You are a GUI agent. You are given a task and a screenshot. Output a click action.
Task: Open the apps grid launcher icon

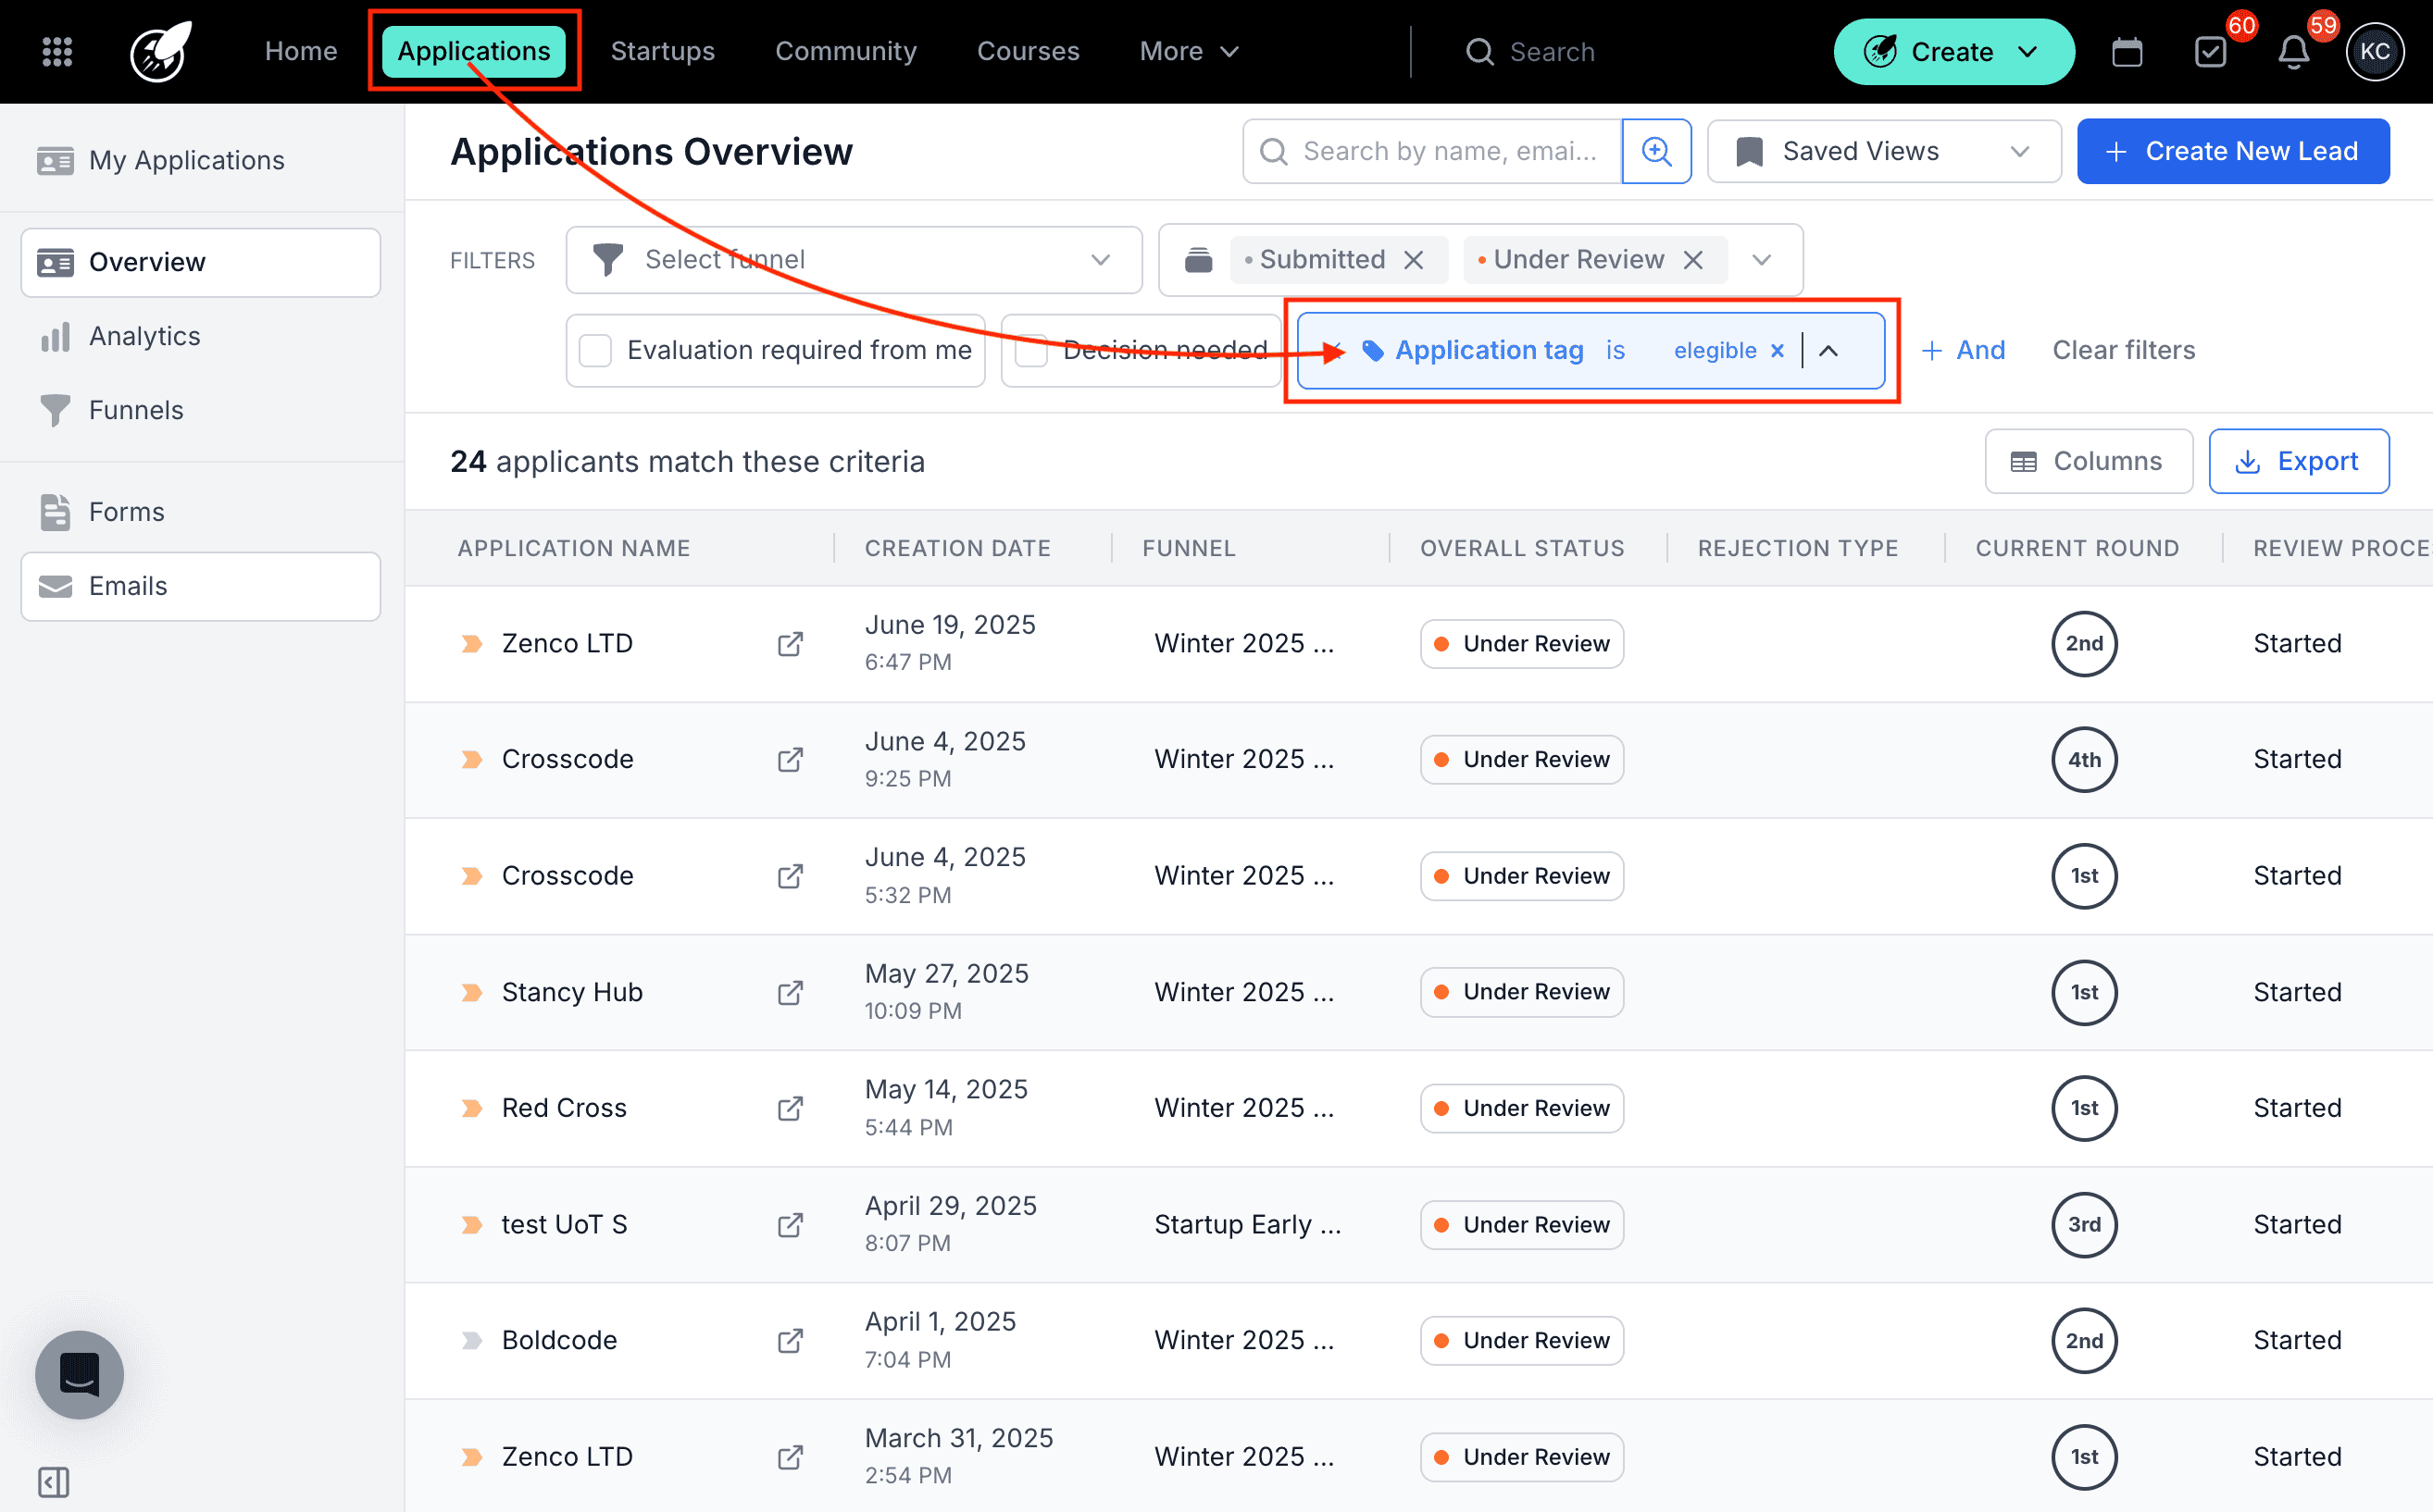pyautogui.click(x=57, y=51)
